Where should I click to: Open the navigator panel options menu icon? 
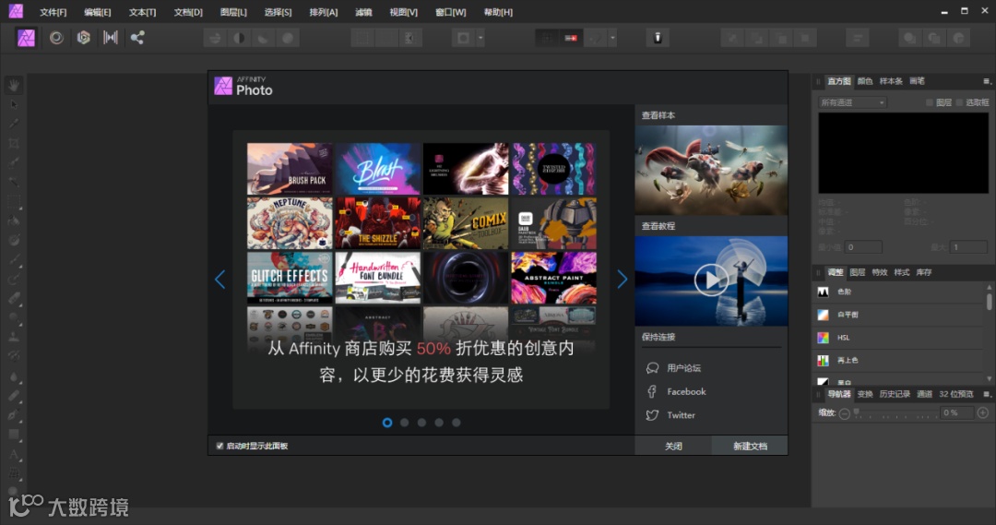click(x=987, y=394)
